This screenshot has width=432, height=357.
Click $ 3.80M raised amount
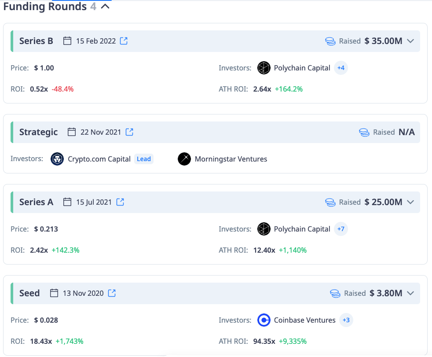tap(386, 293)
